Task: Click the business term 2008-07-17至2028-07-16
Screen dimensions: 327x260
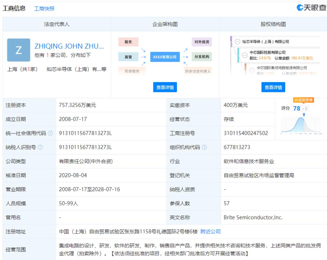Action: point(89,189)
